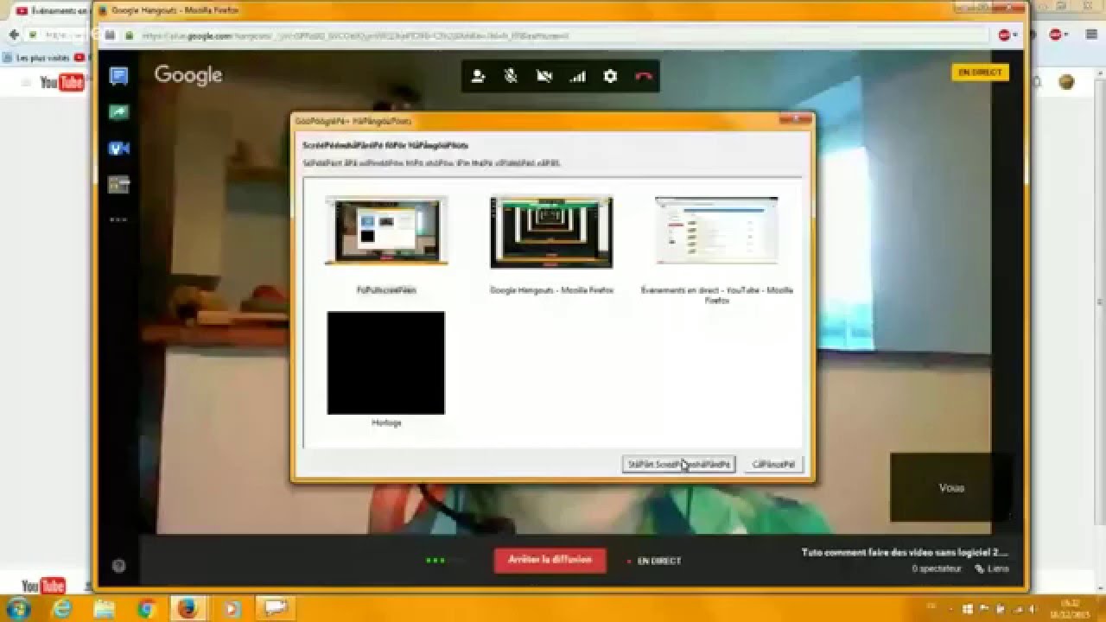
Task: Click the red Arrêter la diffusion button
Action: tap(550, 560)
